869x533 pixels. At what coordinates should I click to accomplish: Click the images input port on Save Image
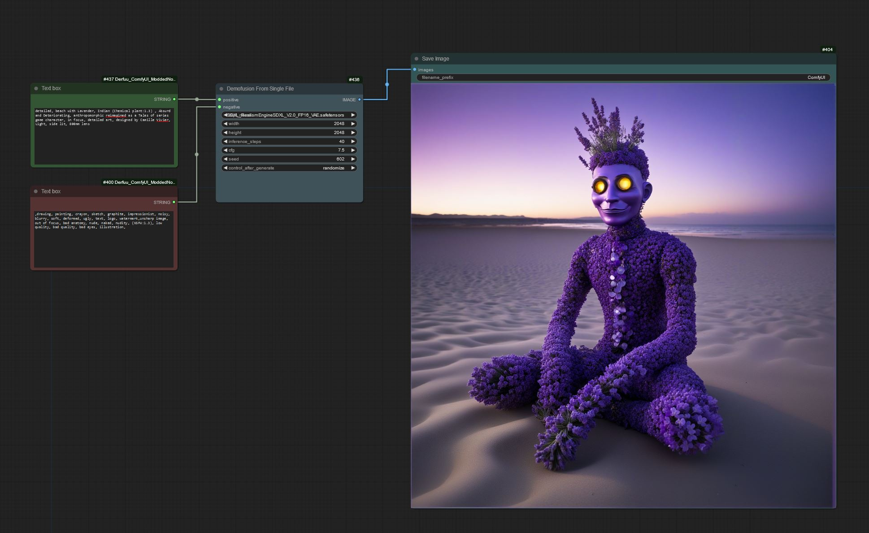(415, 69)
